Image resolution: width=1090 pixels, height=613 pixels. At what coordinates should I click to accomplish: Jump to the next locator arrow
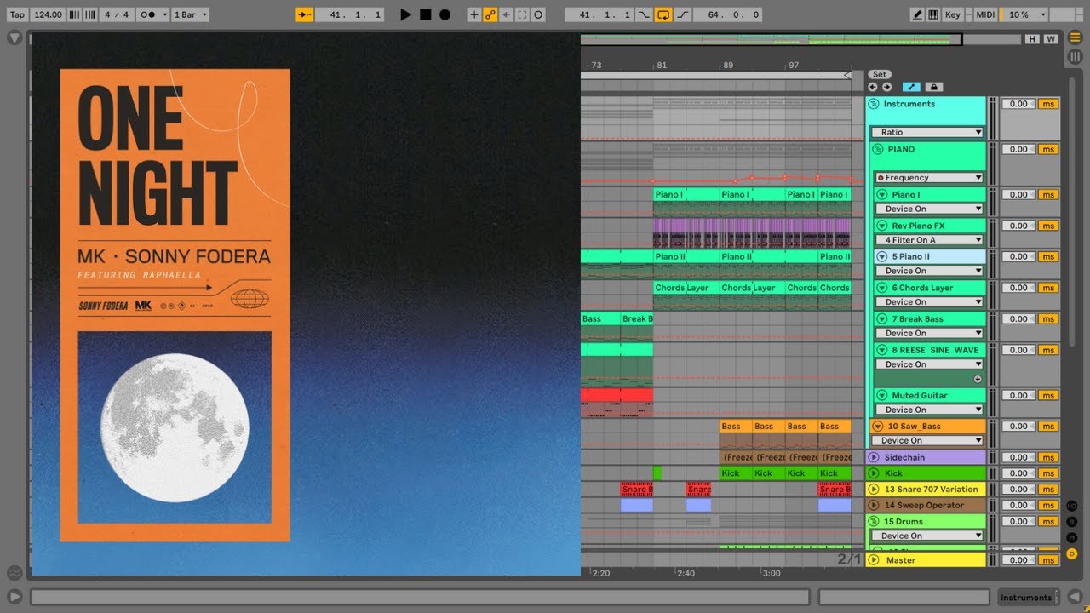click(886, 87)
